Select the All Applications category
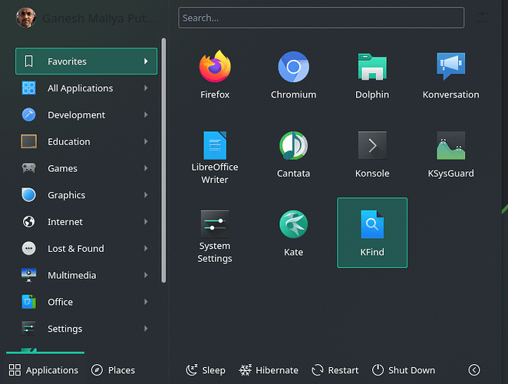 (86, 88)
